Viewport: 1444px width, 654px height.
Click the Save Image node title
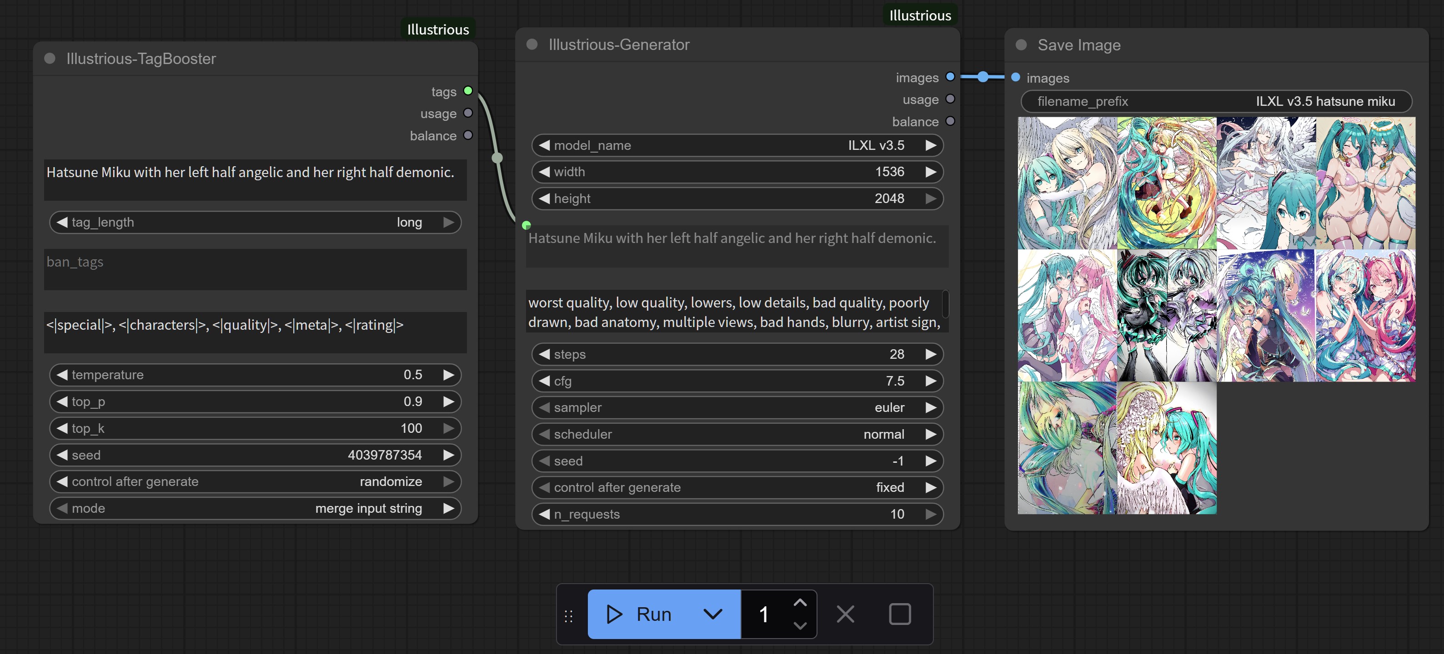[1079, 45]
